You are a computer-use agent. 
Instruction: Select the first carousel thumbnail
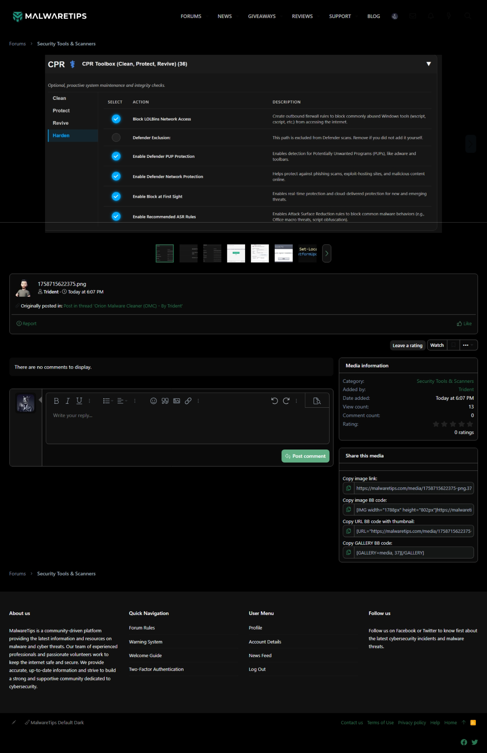165,253
